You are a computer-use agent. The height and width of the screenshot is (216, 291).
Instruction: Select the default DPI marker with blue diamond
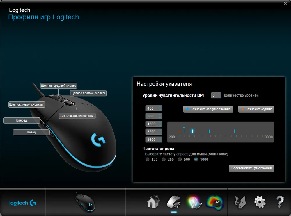(184, 130)
